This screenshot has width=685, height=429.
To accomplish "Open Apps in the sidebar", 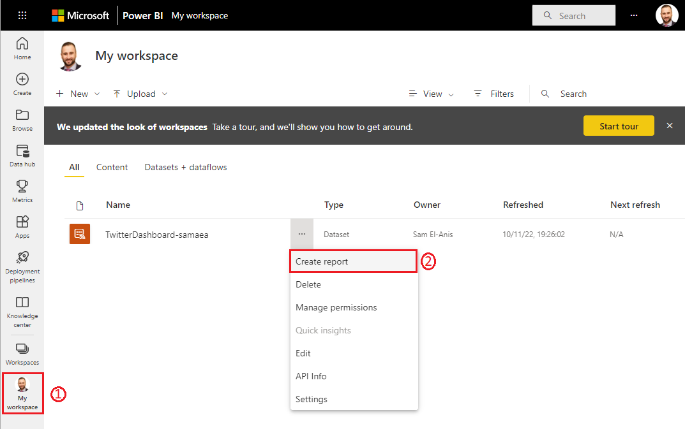I will [x=22, y=227].
